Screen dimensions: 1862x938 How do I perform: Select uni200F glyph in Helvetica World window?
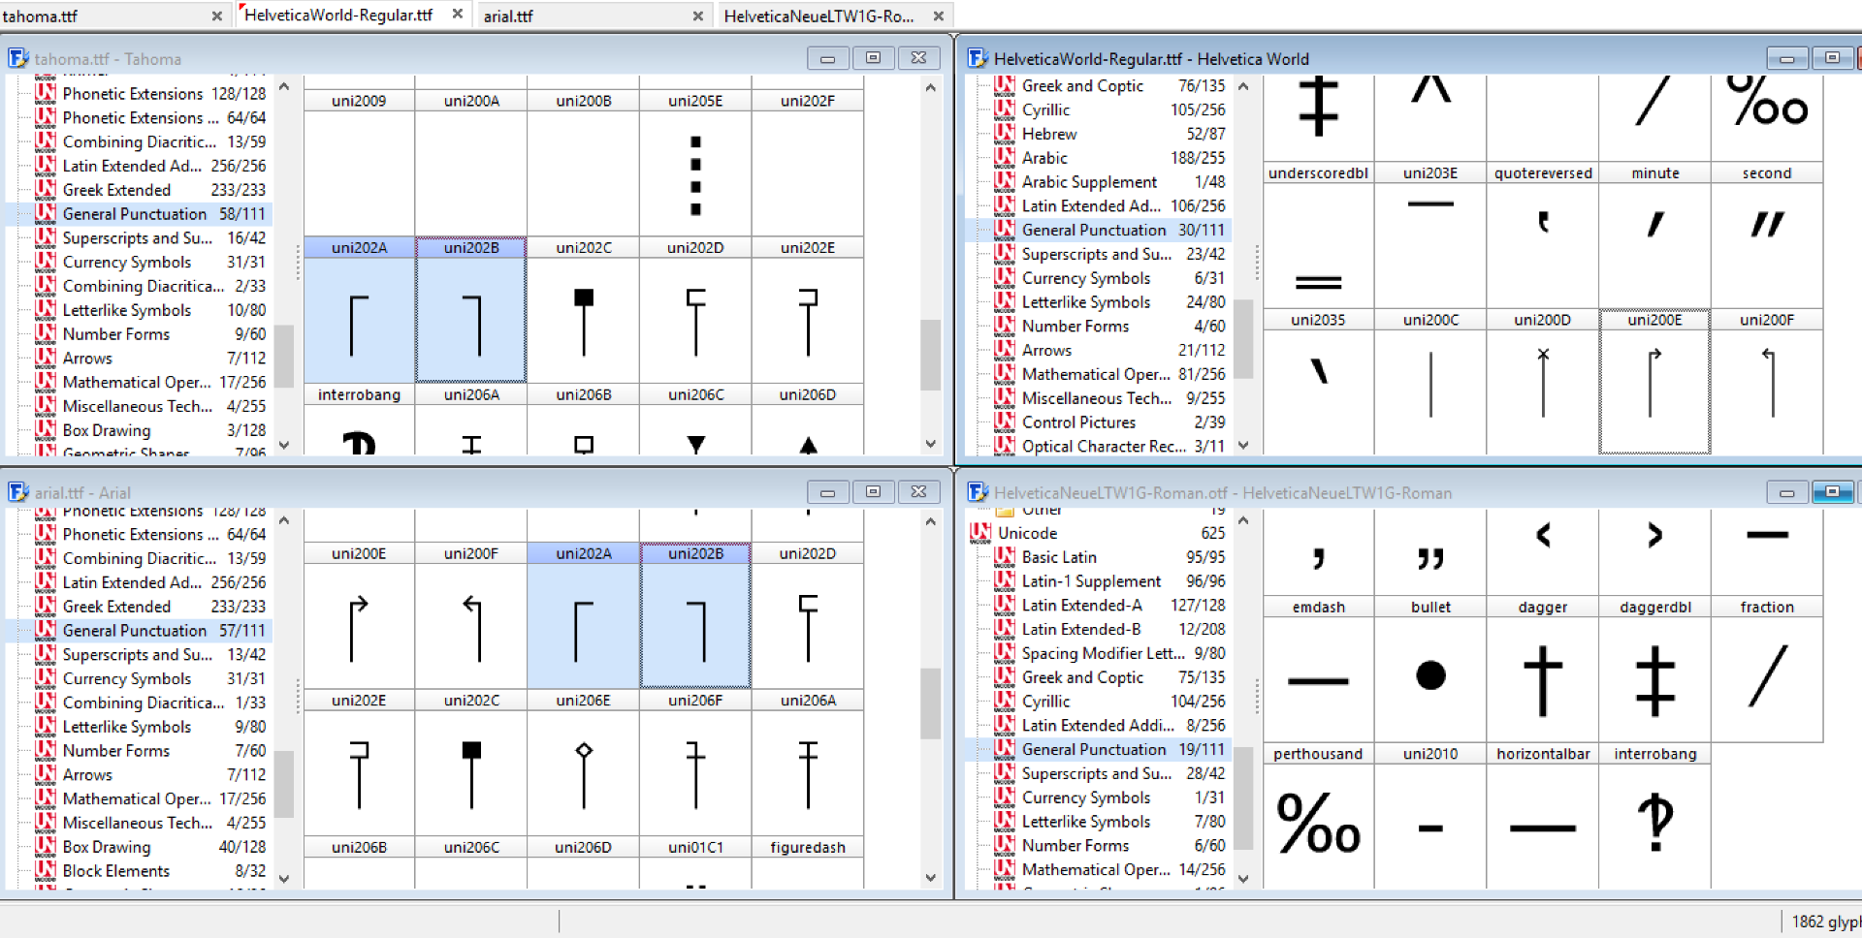[x=1767, y=381]
